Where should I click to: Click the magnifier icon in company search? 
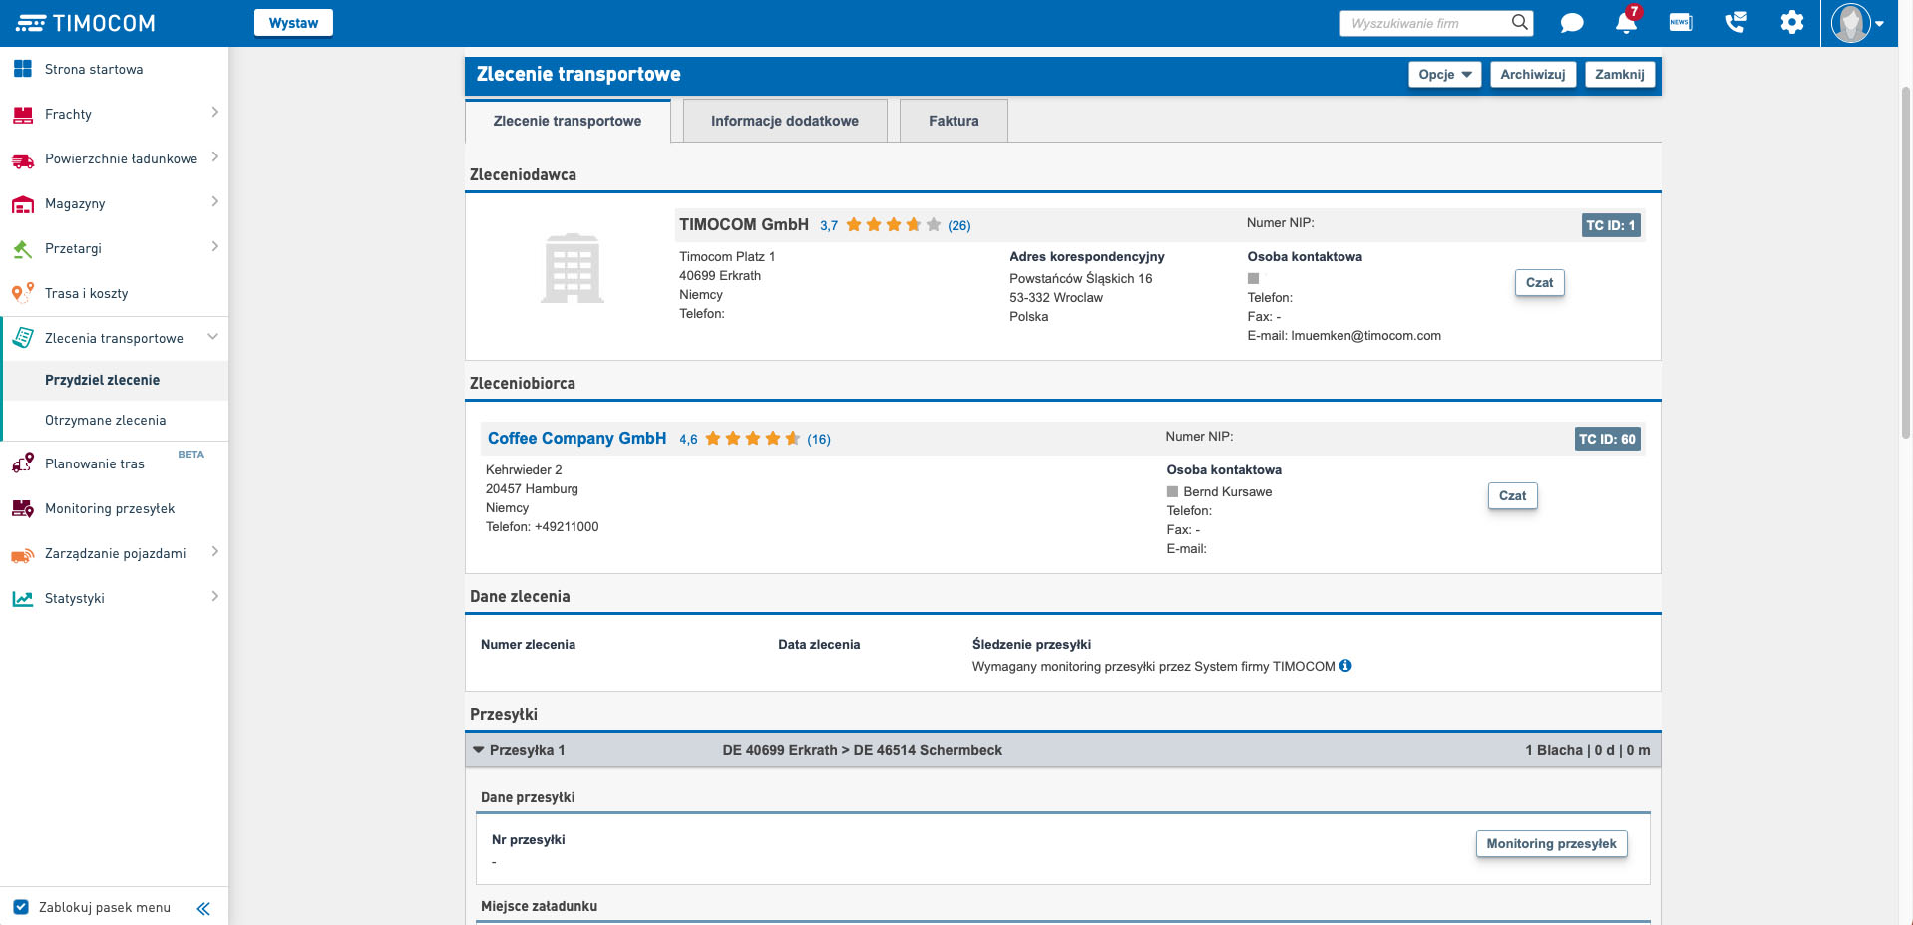click(1519, 23)
